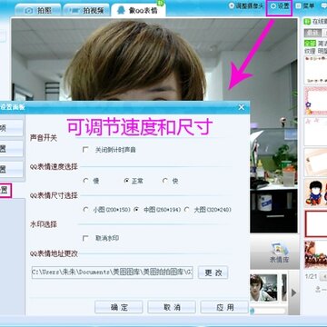The width and height of the screenshot is (327, 327).
Task: Select 快 fast speed radio button
Action: [165, 181]
